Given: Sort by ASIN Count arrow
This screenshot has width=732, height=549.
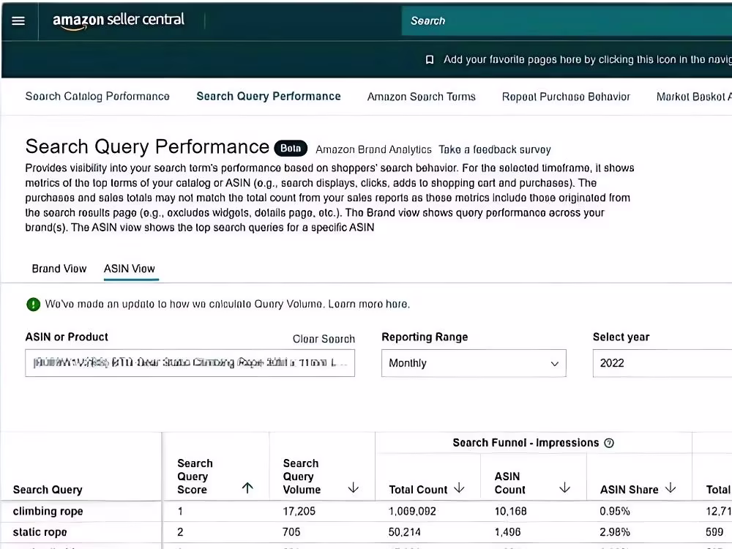Looking at the screenshot, I should (x=564, y=488).
